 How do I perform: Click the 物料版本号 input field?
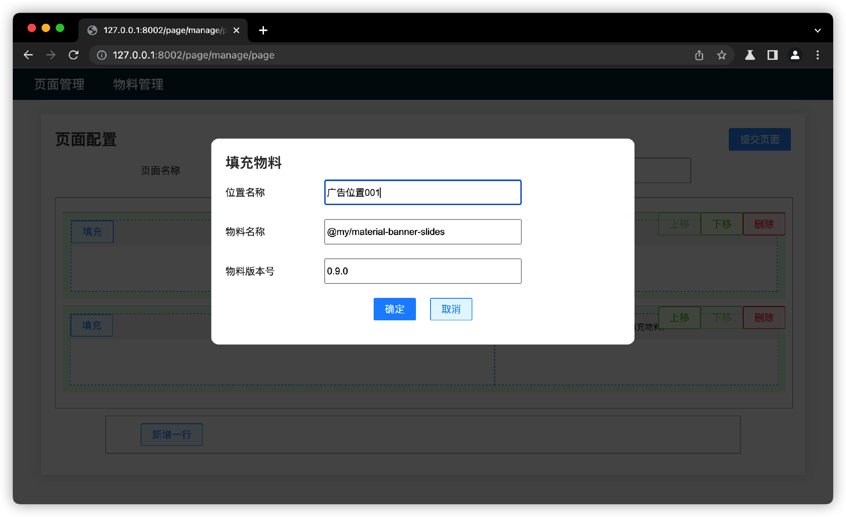[423, 271]
